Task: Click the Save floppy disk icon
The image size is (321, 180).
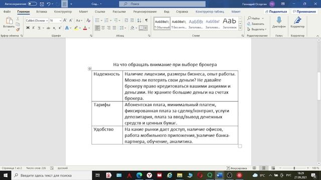Action: (x=42, y=4)
